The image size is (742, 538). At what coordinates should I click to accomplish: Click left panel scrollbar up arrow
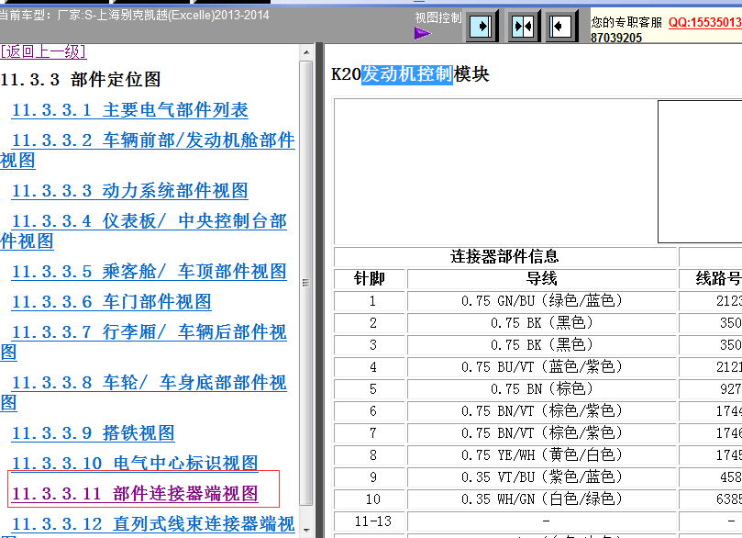coord(306,52)
